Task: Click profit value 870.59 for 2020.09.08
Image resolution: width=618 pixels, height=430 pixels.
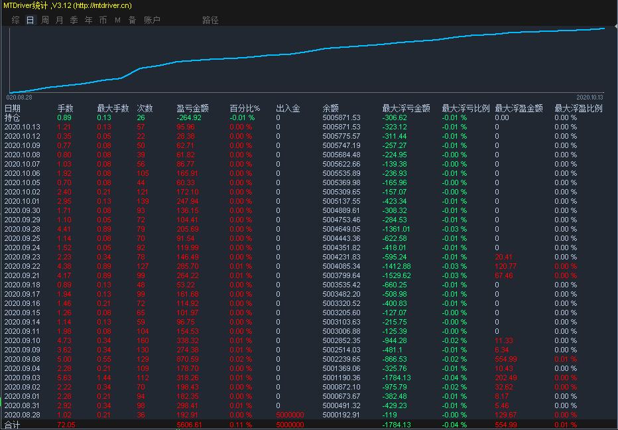Action: pos(188,359)
